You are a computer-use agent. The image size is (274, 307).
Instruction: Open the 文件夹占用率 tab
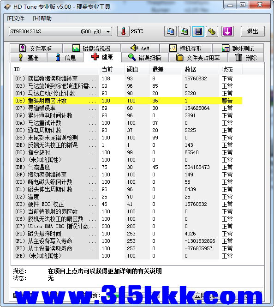pyautogui.click(x=198, y=58)
